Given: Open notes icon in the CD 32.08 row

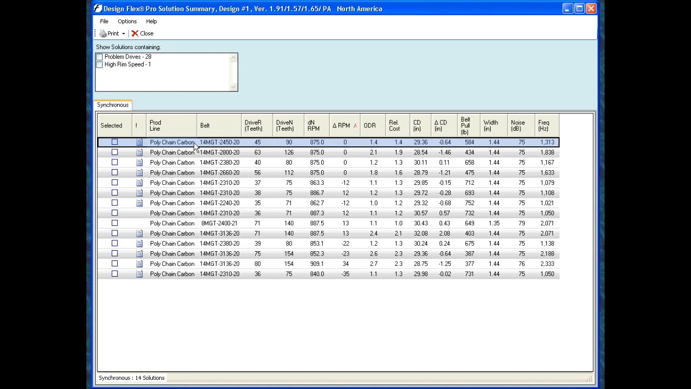Looking at the screenshot, I should click(139, 233).
